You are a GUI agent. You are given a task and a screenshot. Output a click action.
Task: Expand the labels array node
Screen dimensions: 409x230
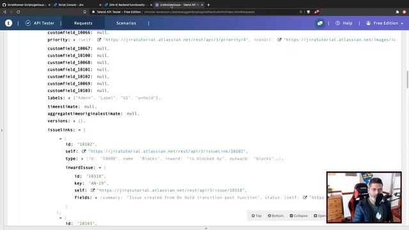click(x=69, y=98)
